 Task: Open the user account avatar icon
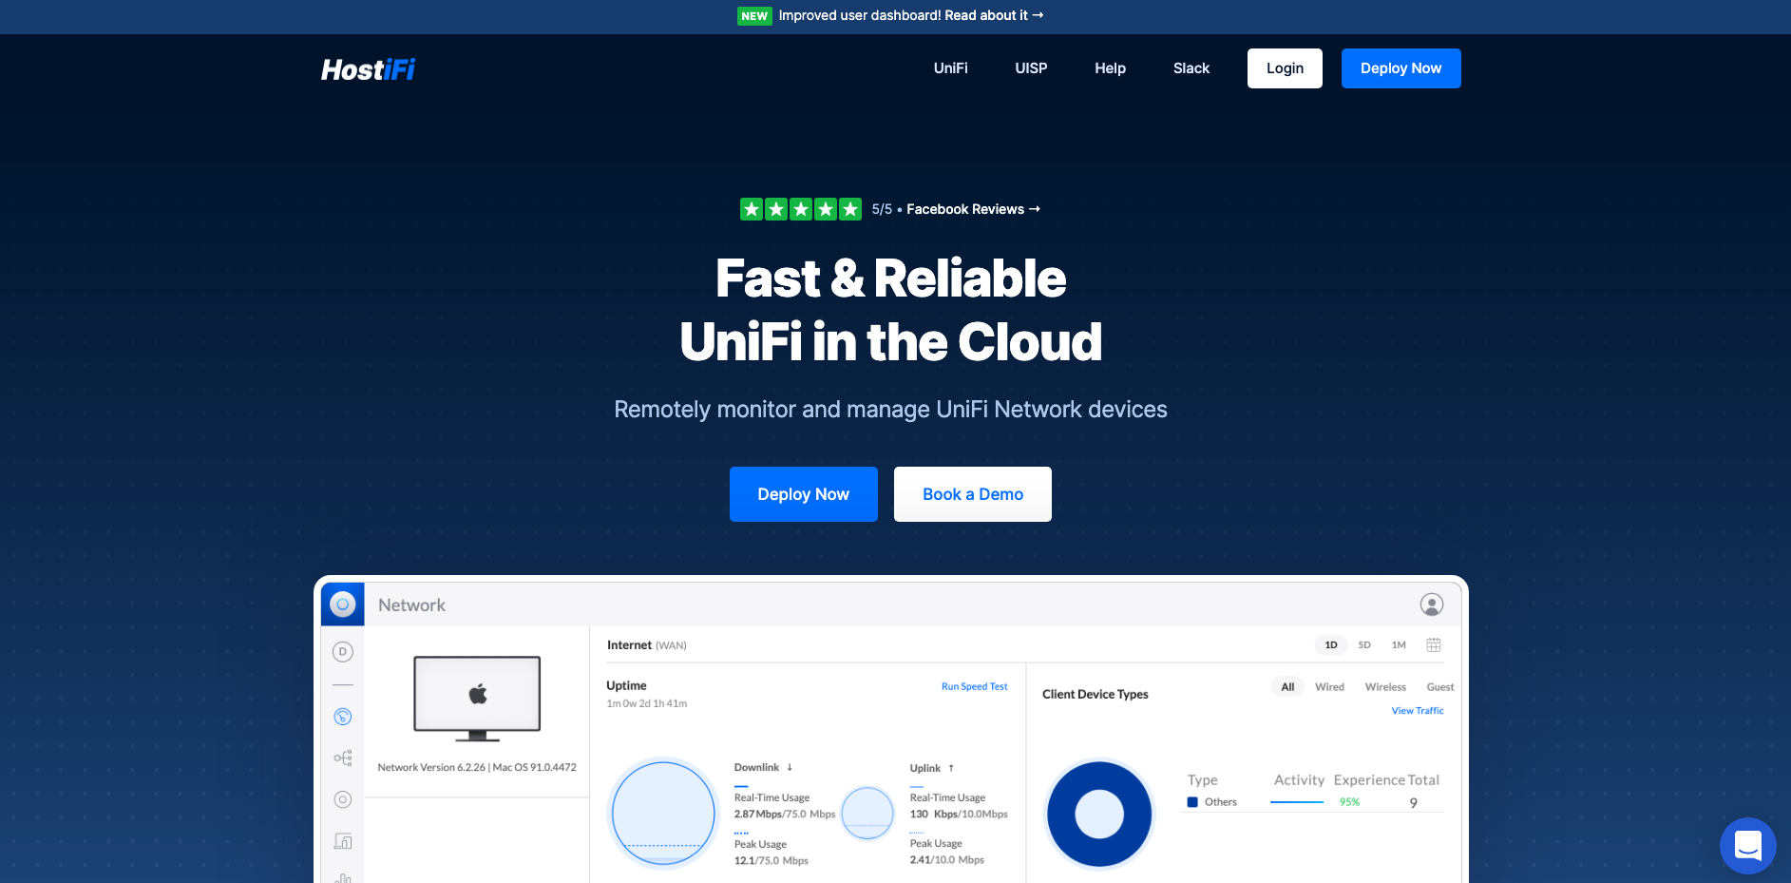1431,605
